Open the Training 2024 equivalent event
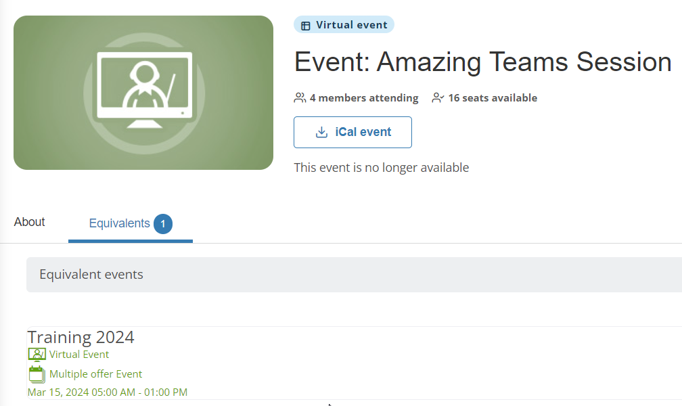682x406 pixels. point(80,337)
